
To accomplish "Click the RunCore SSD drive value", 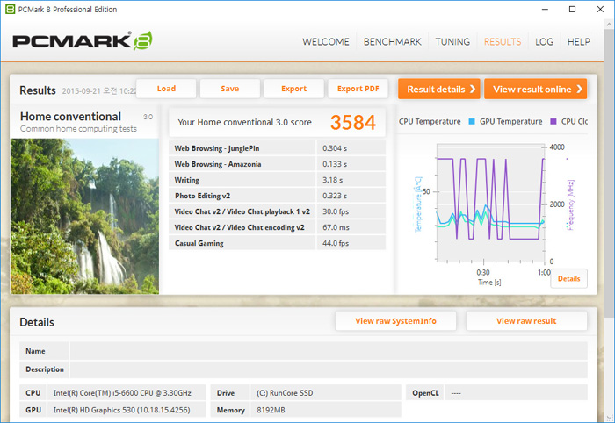I will (x=285, y=393).
